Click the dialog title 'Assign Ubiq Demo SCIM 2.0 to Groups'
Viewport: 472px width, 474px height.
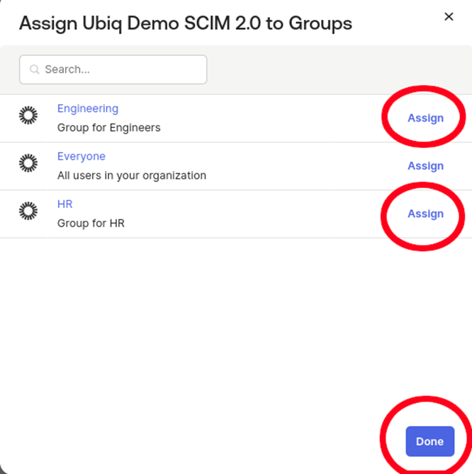[186, 23]
